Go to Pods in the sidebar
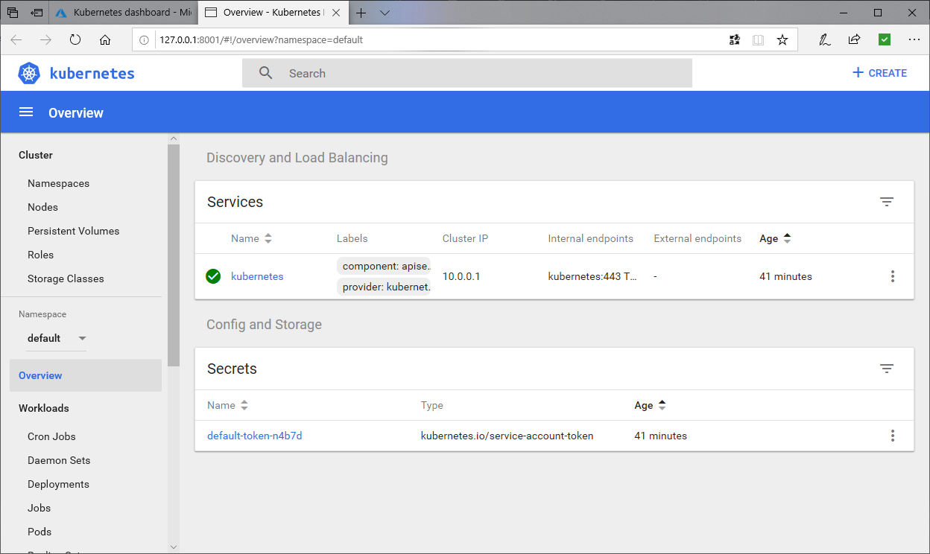Viewport: 930px width, 554px height. (39, 532)
